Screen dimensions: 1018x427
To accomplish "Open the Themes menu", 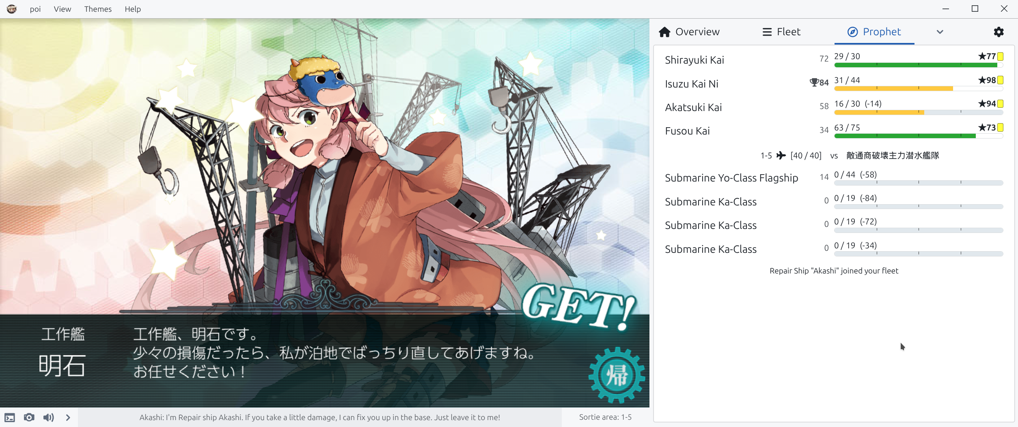I will click(x=98, y=9).
